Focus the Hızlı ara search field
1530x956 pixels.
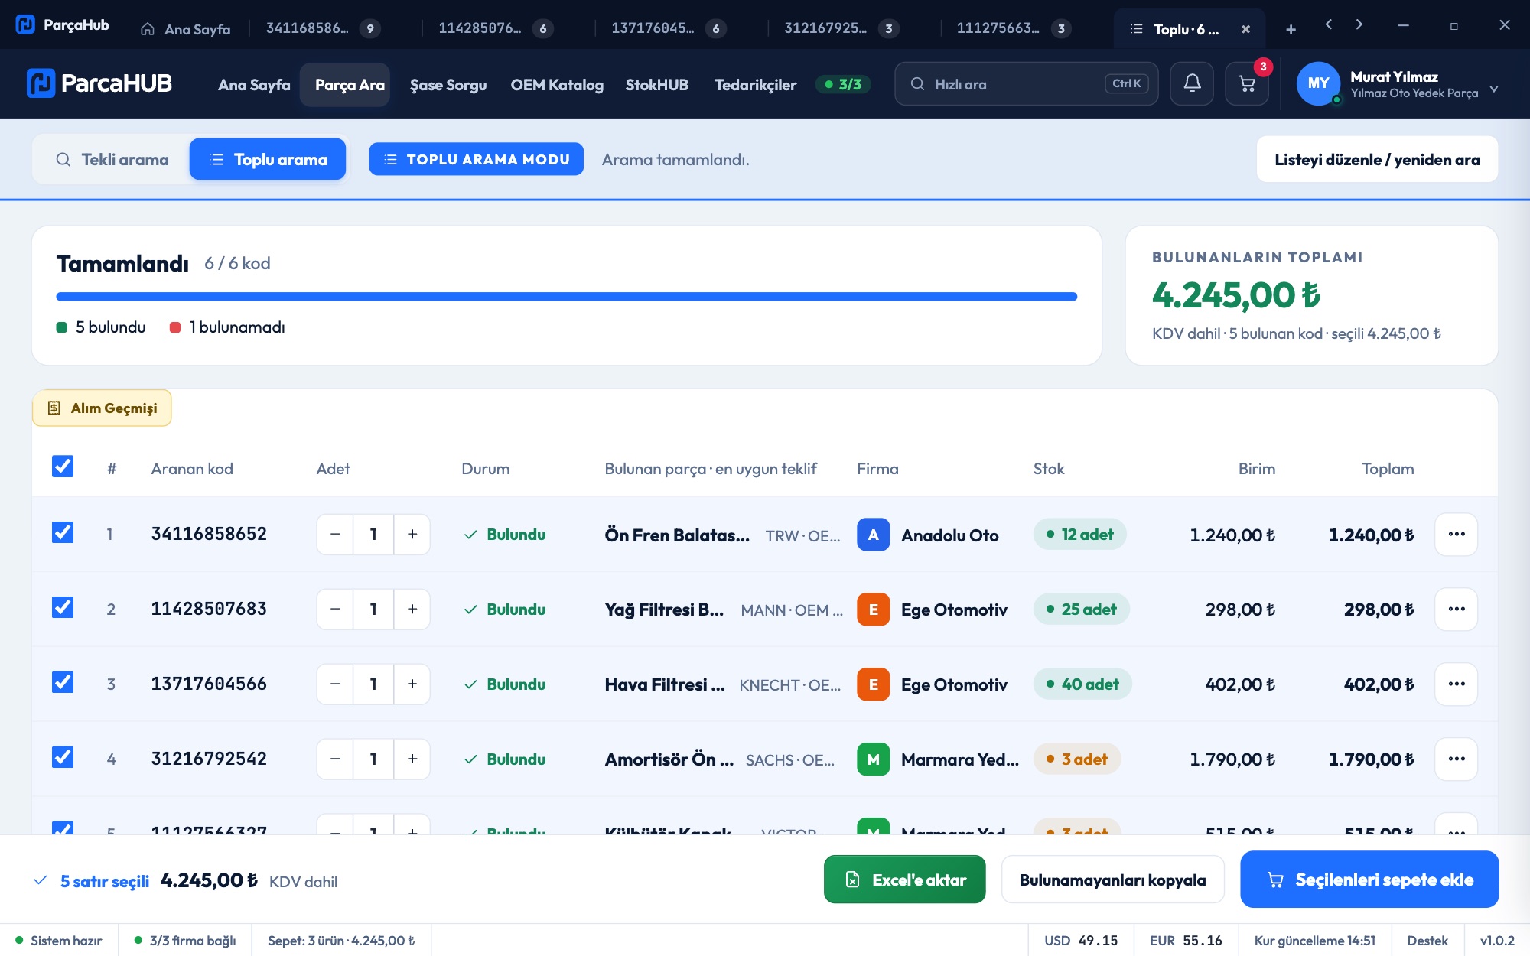1026,84
